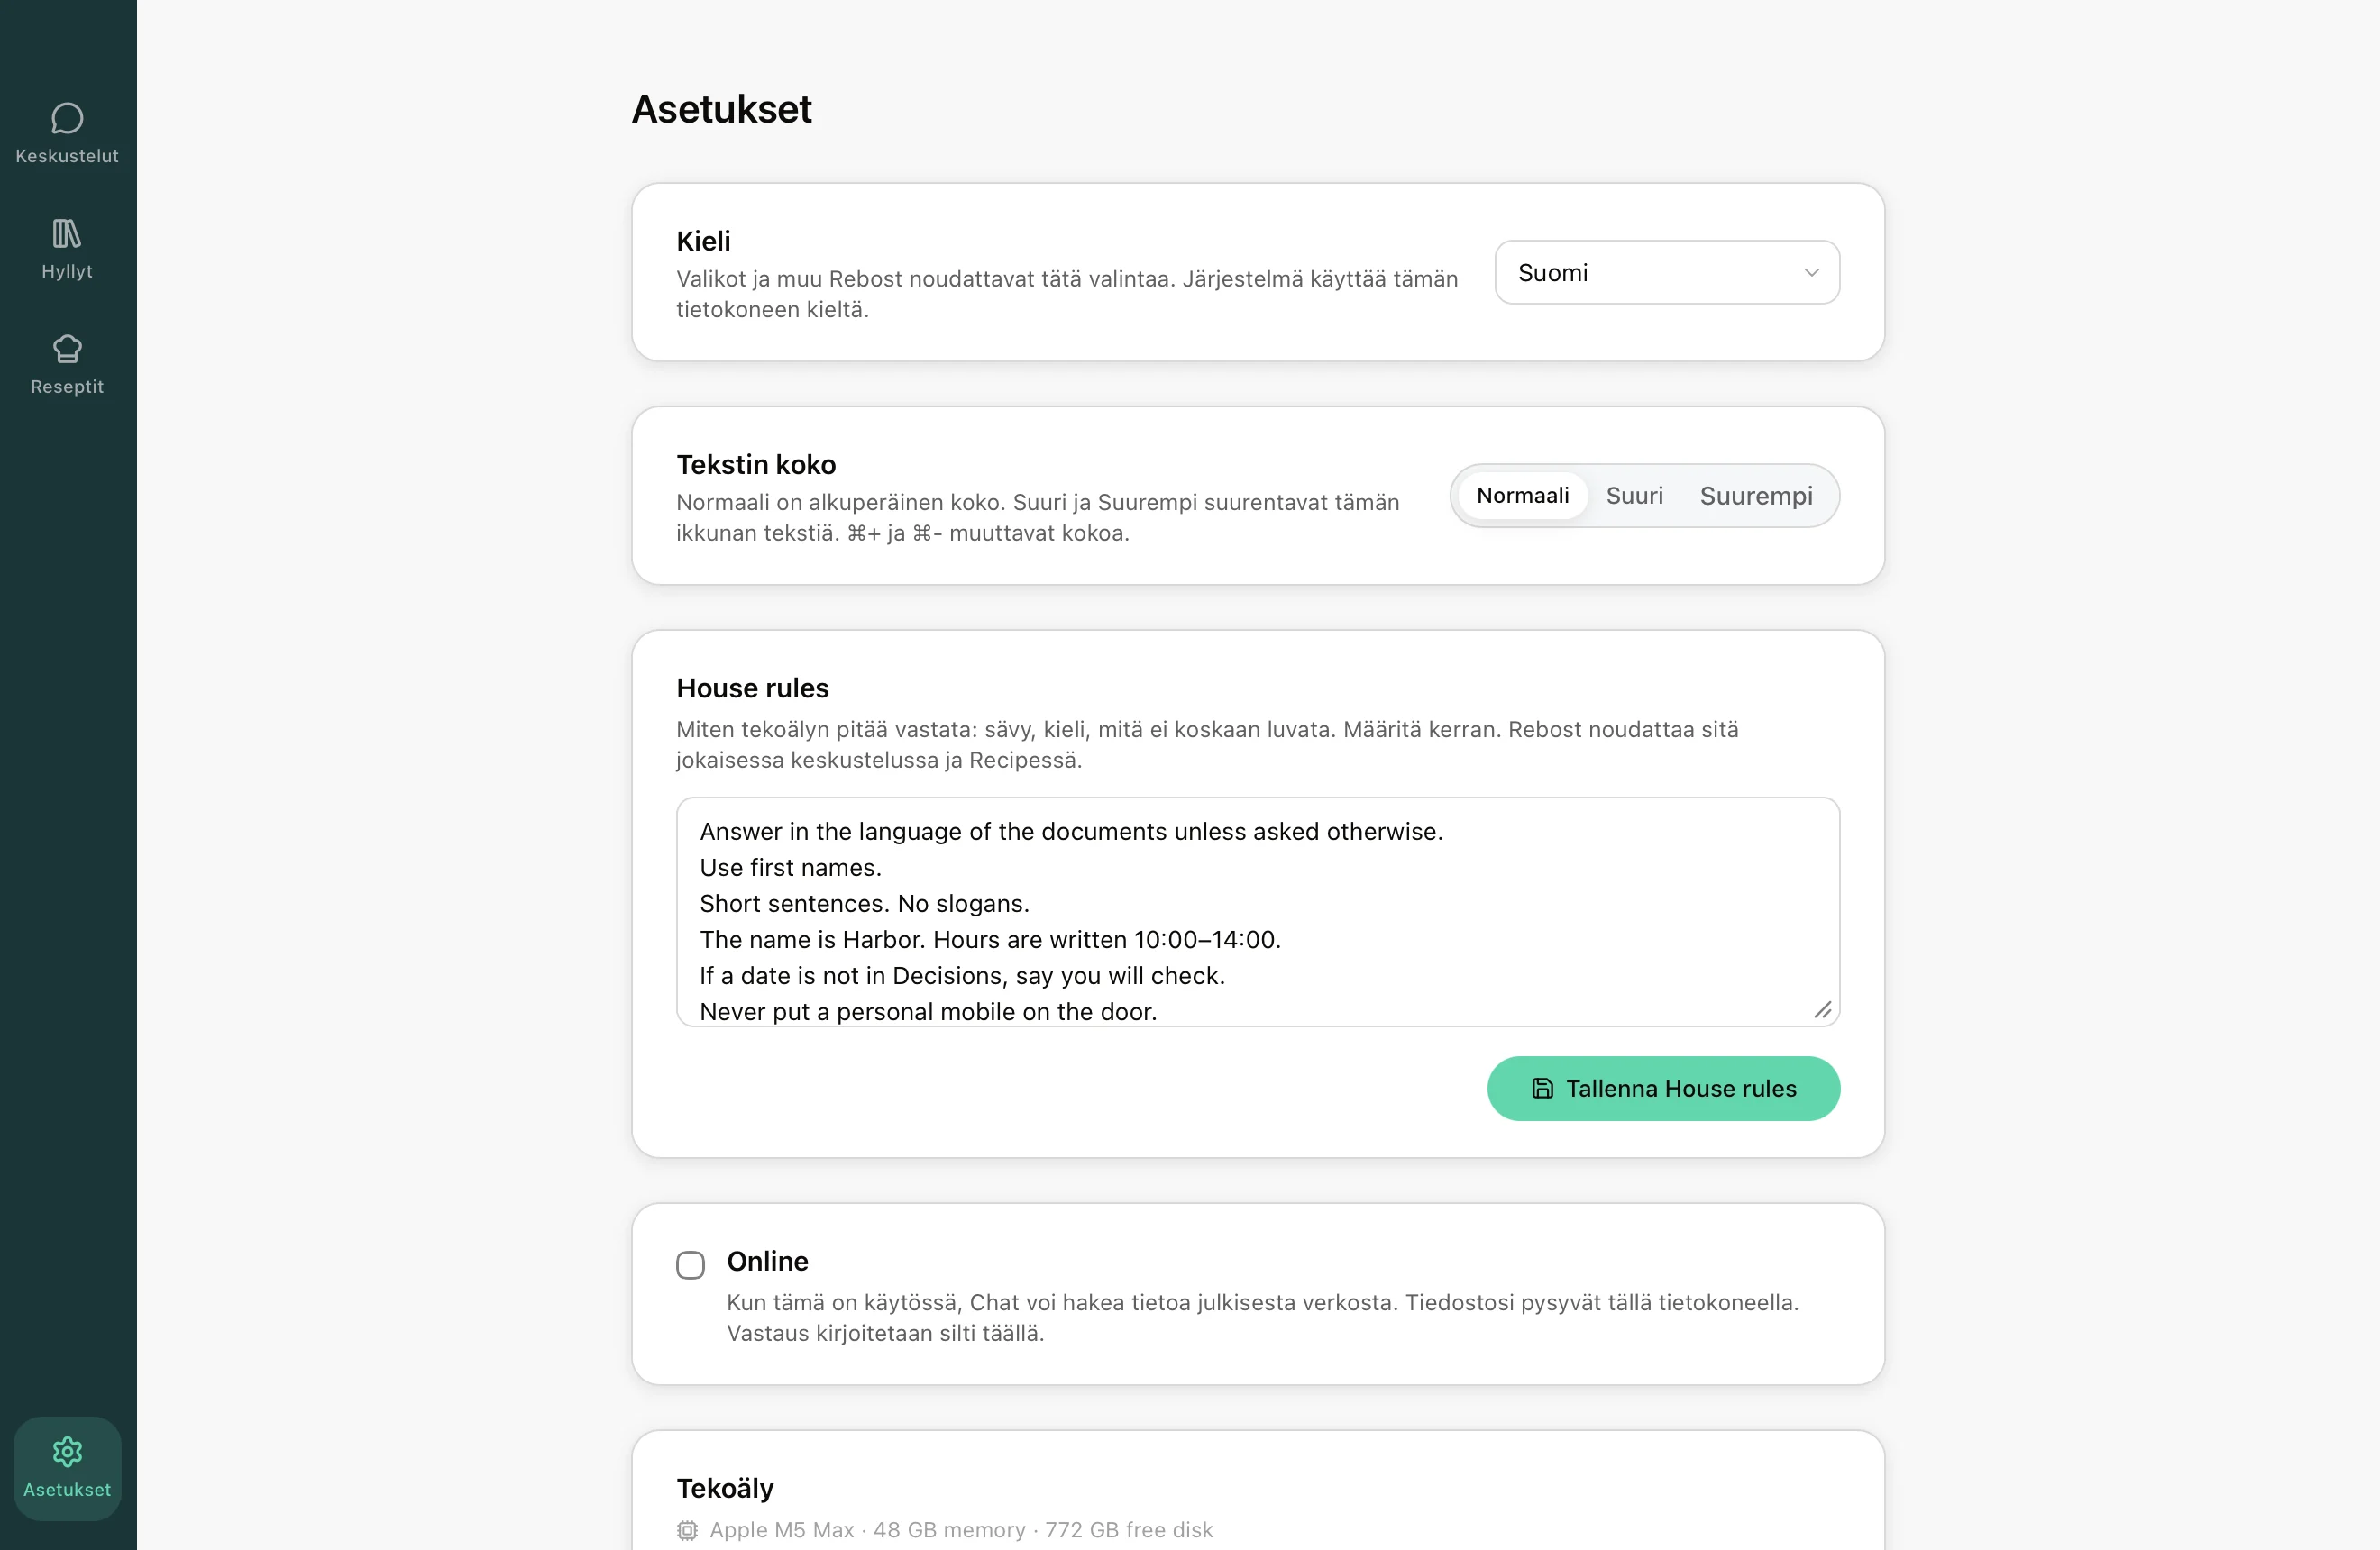The height and width of the screenshot is (1550, 2380).
Task: Select Suuri text size option
Action: (1634, 496)
